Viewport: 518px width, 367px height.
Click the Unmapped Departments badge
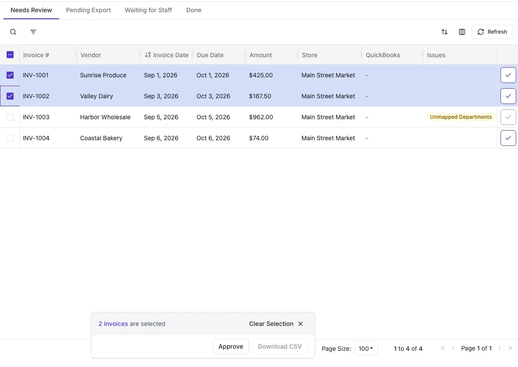(461, 117)
